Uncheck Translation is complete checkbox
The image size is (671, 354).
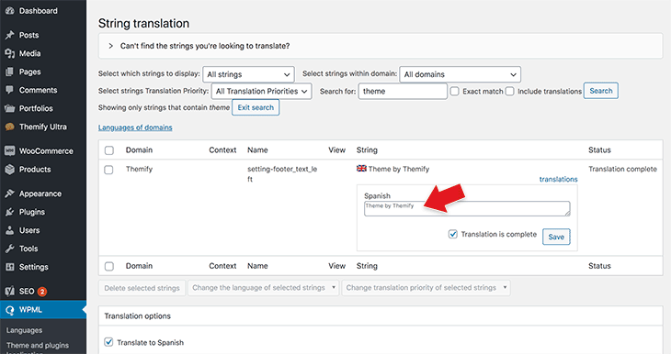(x=453, y=234)
